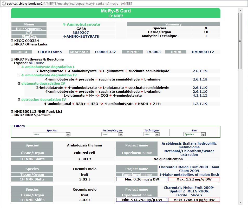Collapse glutamate degradation IV pathway

coord(19,84)
